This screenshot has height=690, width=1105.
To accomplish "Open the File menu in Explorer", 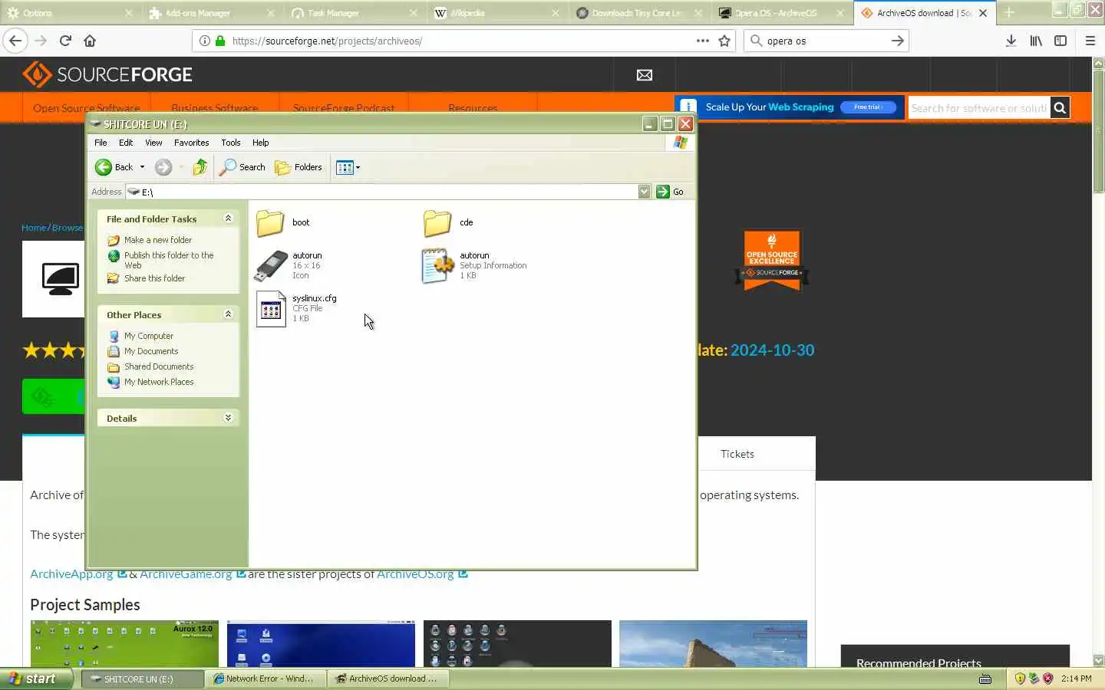I will (101, 143).
